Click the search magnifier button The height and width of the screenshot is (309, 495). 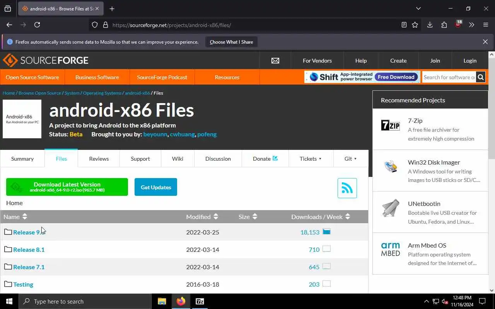click(481, 77)
